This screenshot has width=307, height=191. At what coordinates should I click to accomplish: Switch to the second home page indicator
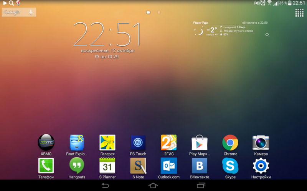click(x=159, y=13)
